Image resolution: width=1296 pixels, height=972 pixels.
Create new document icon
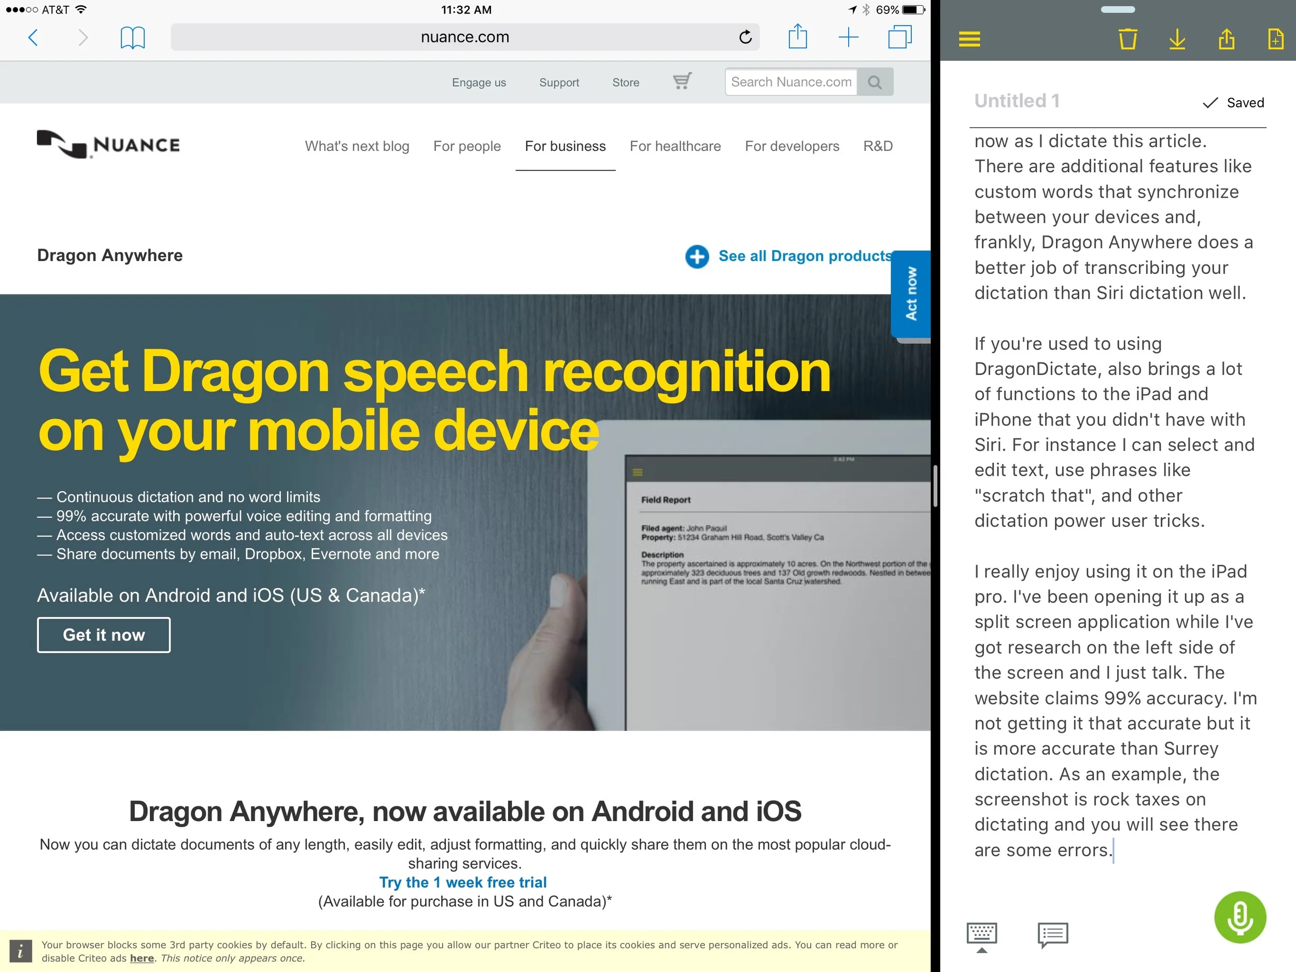[1275, 39]
